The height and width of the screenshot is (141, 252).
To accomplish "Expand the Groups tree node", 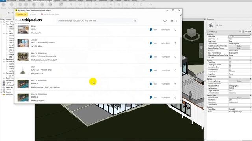I will [x=1, y=92].
